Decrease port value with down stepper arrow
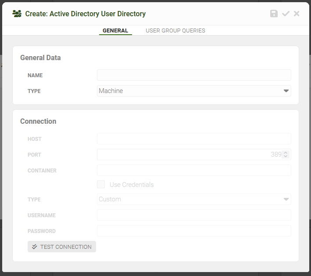311x276 pixels. [286, 156]
